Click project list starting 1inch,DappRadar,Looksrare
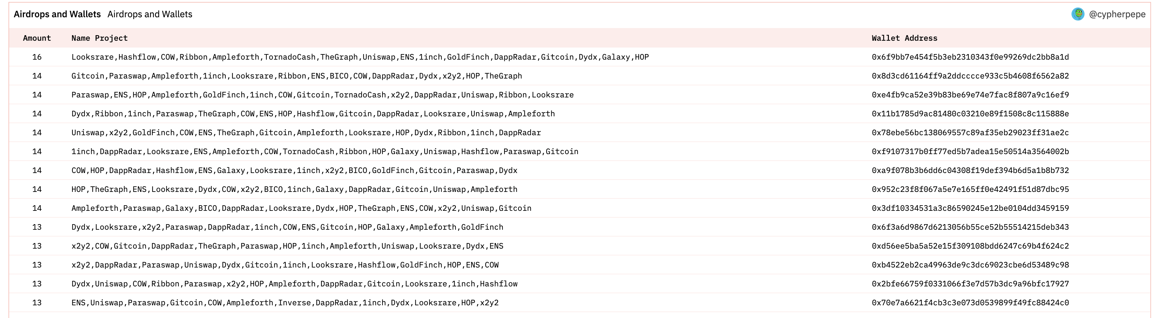This screenshot has width=1153, height=318. click(325, 152)
